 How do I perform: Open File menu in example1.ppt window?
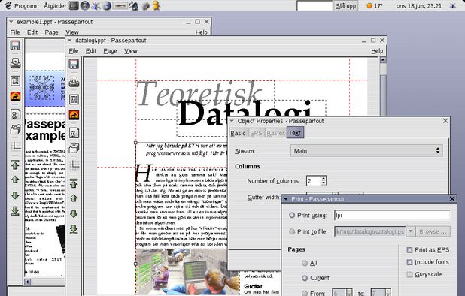(15, 32)
